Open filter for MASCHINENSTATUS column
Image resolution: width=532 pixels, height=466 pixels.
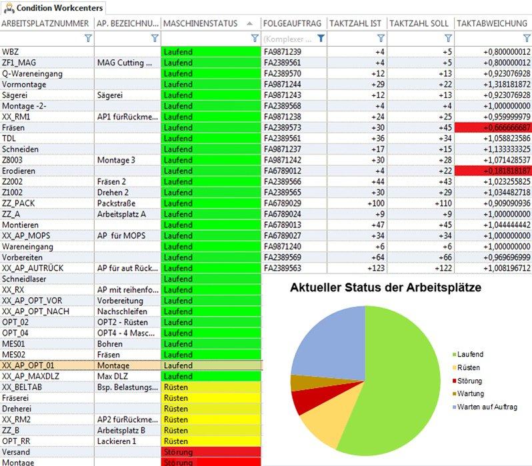click(255, 39)
